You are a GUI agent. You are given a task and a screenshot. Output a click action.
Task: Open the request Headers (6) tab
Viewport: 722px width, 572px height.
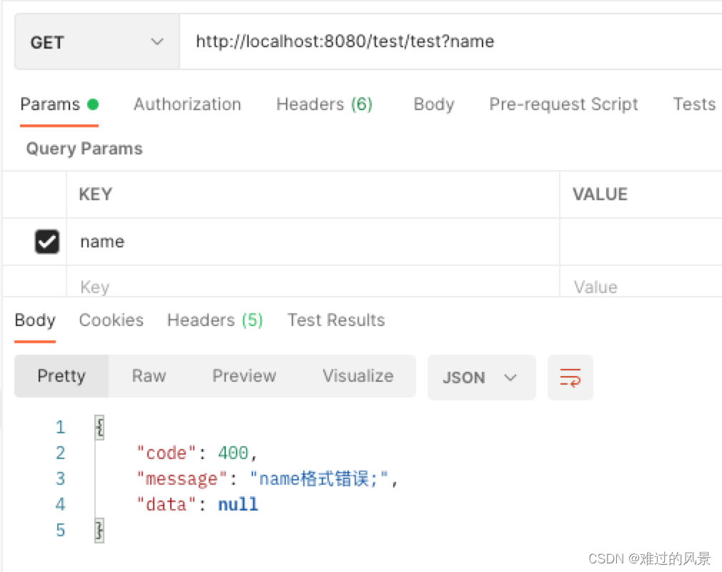point(324,104)
